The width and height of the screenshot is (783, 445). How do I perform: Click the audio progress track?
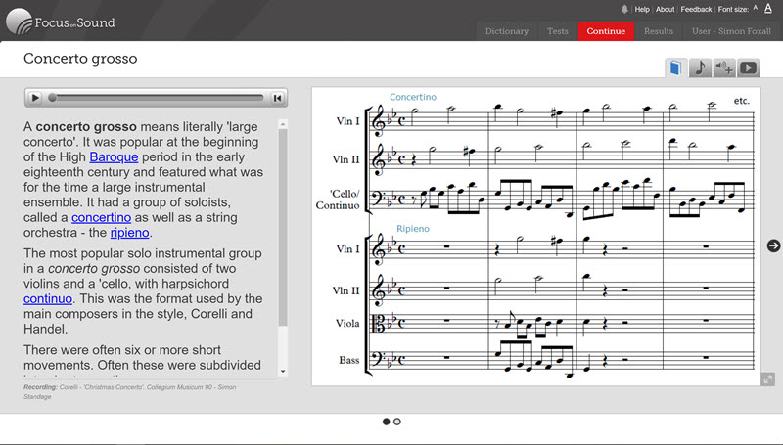tap(156, 98)
